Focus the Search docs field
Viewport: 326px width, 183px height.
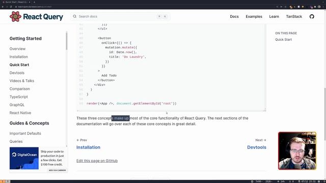point(121,16)
